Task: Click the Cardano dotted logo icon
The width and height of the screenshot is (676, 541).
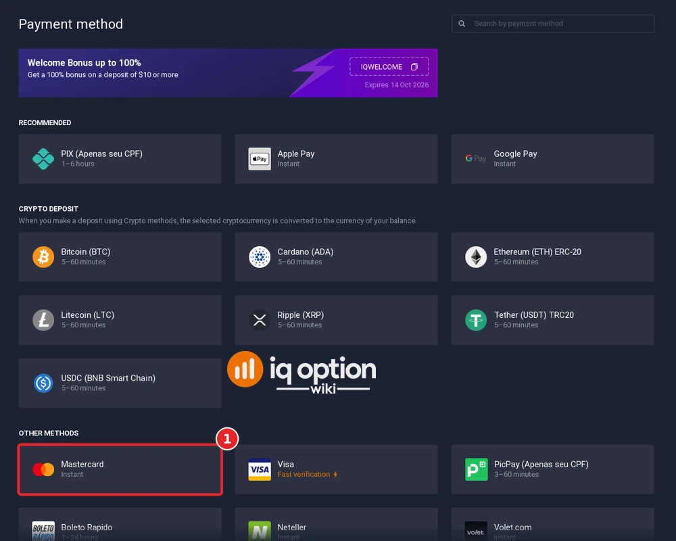Action: coord(260,257)
